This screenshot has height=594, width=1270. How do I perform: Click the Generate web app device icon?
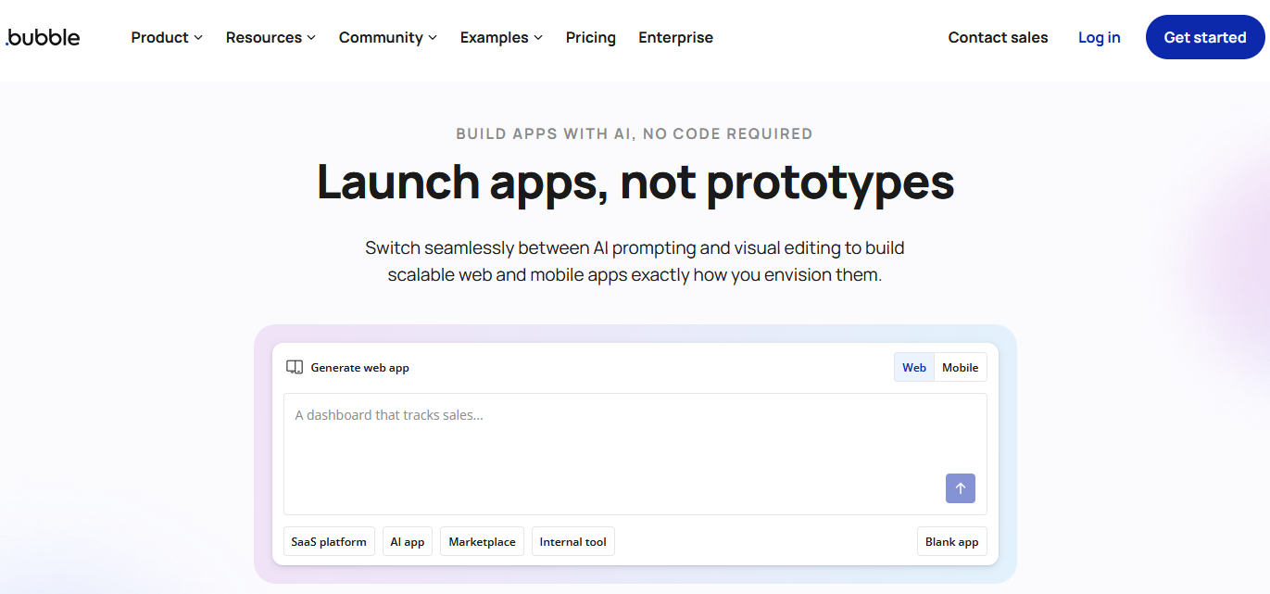pyautogui.click(x=295, y=367)
